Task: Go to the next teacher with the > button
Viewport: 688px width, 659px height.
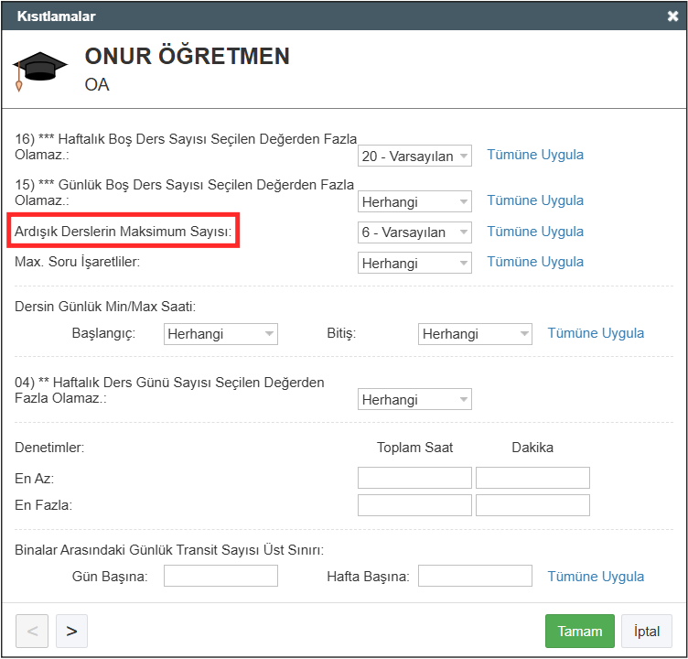Action: tap(71, 631)
